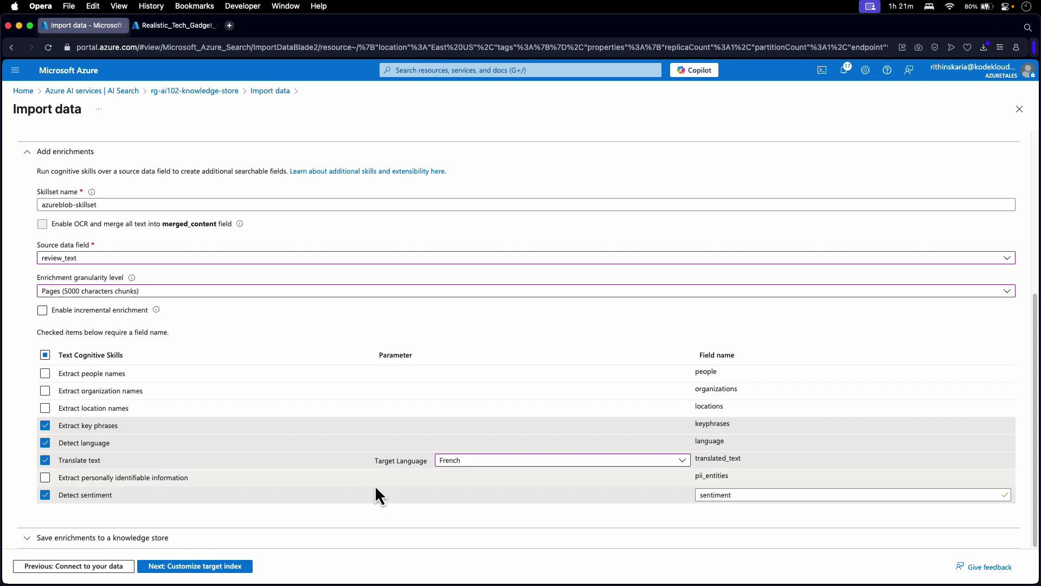Open the portal hamburger menu
The width and height of the screenshot is (1041, 586).
[15, 70]
